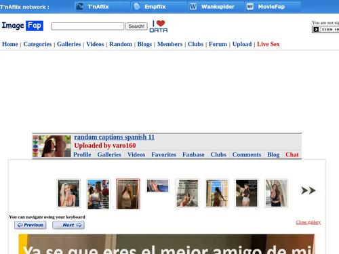Open the uploader's Fanbase tab
The width and height of the screenshot is (339, 254).
tap(193, 154)
